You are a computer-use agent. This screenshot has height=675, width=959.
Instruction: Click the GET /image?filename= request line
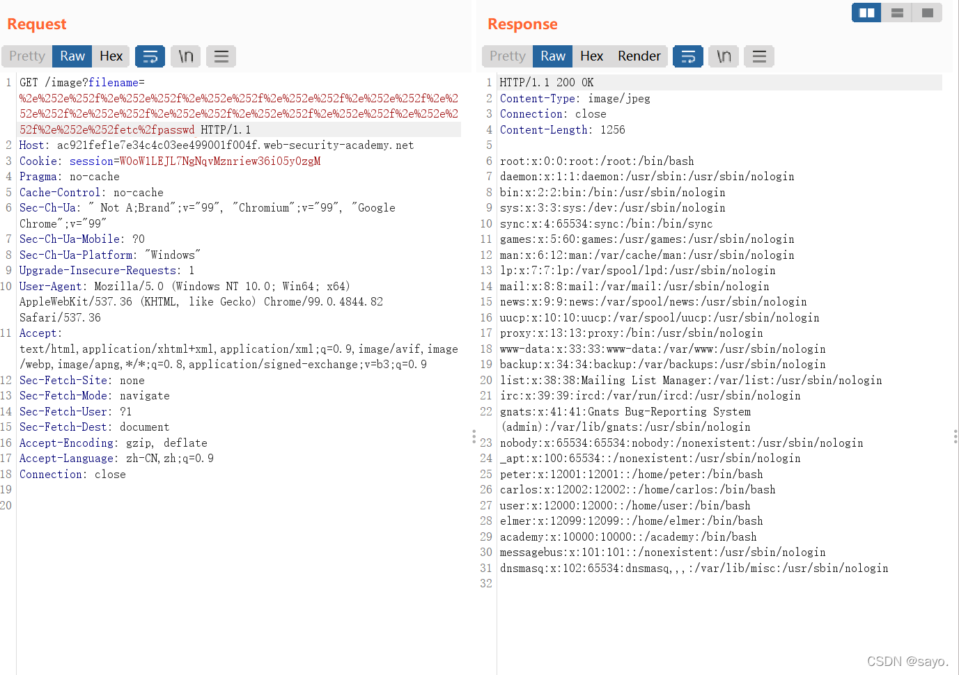tap(82, 82)
